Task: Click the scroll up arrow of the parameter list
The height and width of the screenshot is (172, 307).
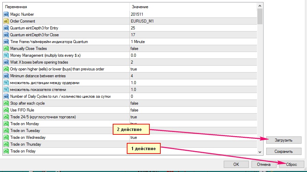Action: (x=260, y=6)
